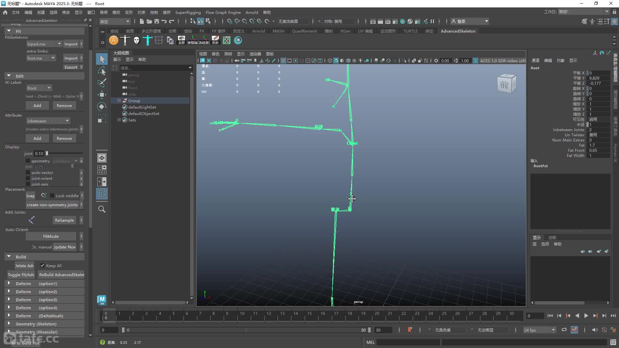Screen dimensions: 619x348
Task: Click the FitMode button
Action: [x=51, y=236]
